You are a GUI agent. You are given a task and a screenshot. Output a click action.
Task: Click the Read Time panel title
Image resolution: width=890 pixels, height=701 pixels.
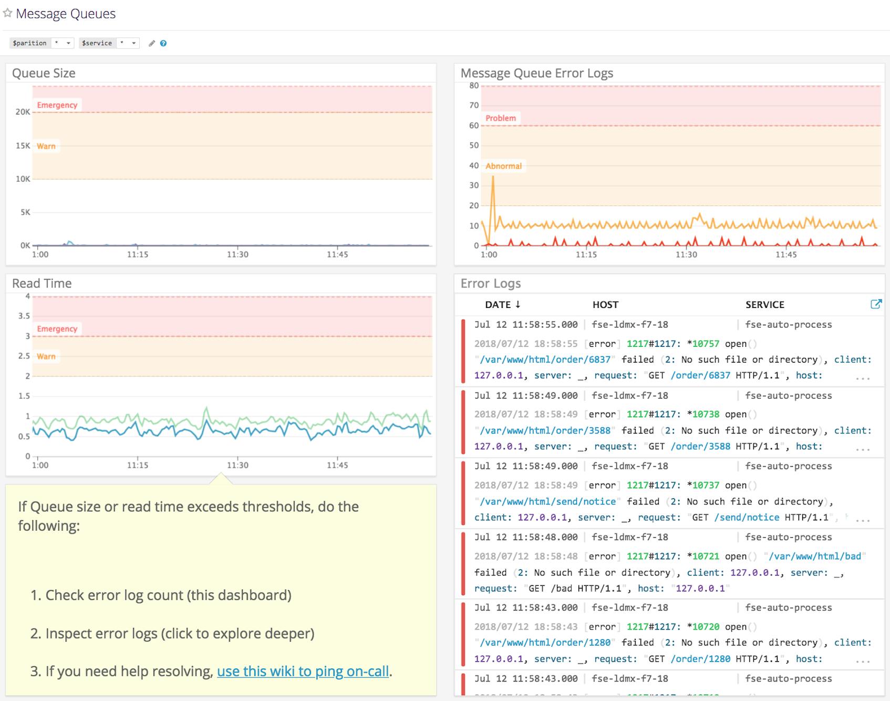click(42, 283)
